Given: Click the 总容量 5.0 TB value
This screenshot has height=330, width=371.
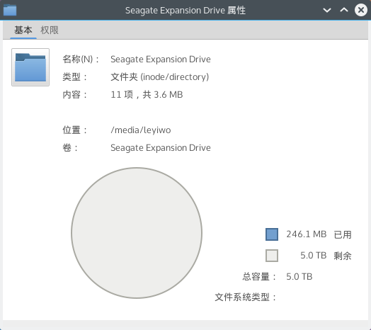Looking at the screenshot, I should point(299,276).
